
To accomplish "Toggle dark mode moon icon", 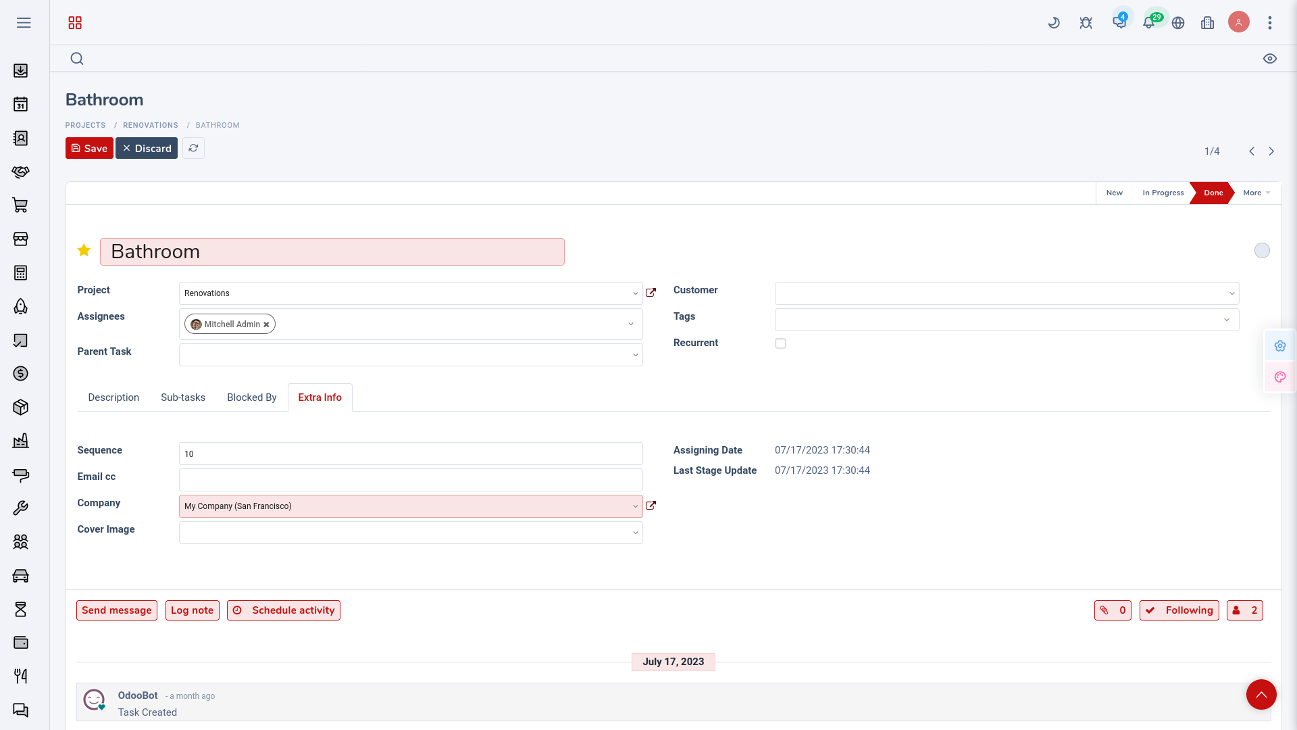I will click(1054, 23).
